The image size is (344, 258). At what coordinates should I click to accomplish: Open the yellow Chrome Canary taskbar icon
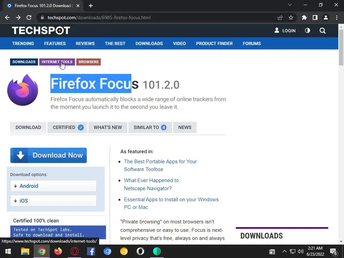pyautogui.click(x=124, y=251)
